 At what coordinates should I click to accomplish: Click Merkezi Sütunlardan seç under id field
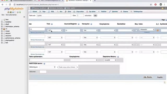coord(37,33)
